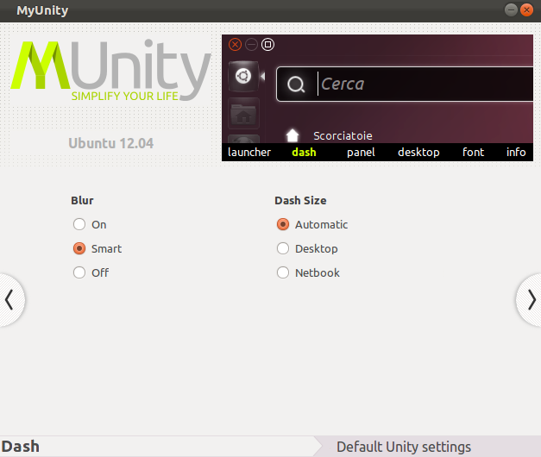The height and width of the screenshot is (457, 541).
Task: Choose Netbook dash size
Action: 283,272
